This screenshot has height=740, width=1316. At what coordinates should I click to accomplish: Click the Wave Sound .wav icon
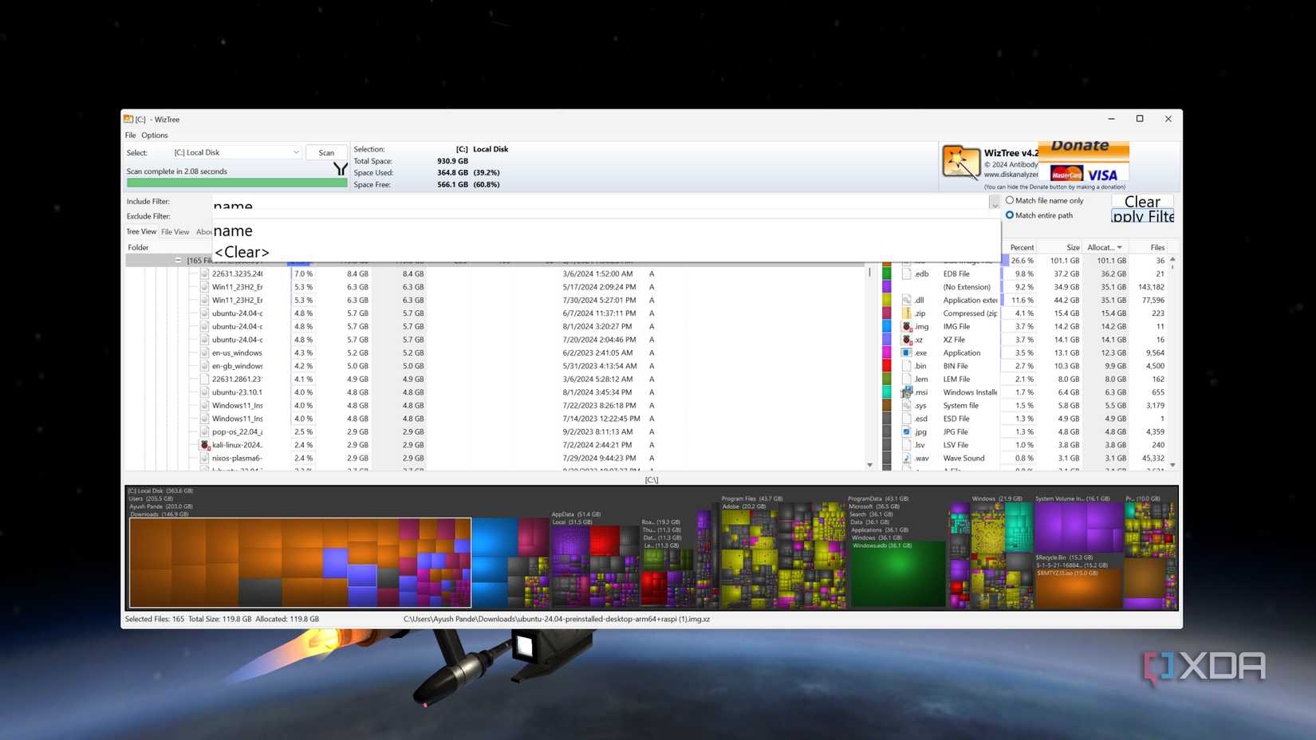[907, 458]
